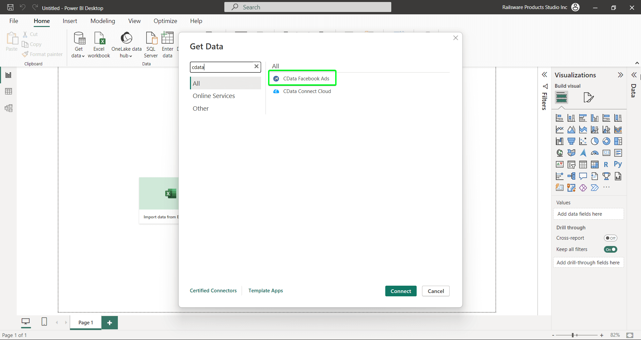The height and width of the screenshot is (340, 641).
Task: Open the Template Apps link
Action: coord(265,291)
